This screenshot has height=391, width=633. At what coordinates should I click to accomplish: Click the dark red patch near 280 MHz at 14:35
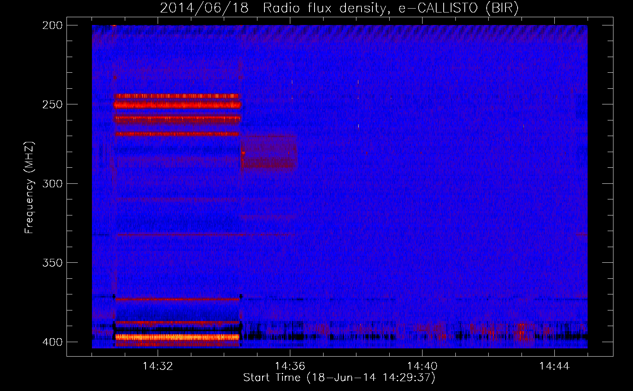click(x=269, y=152)
